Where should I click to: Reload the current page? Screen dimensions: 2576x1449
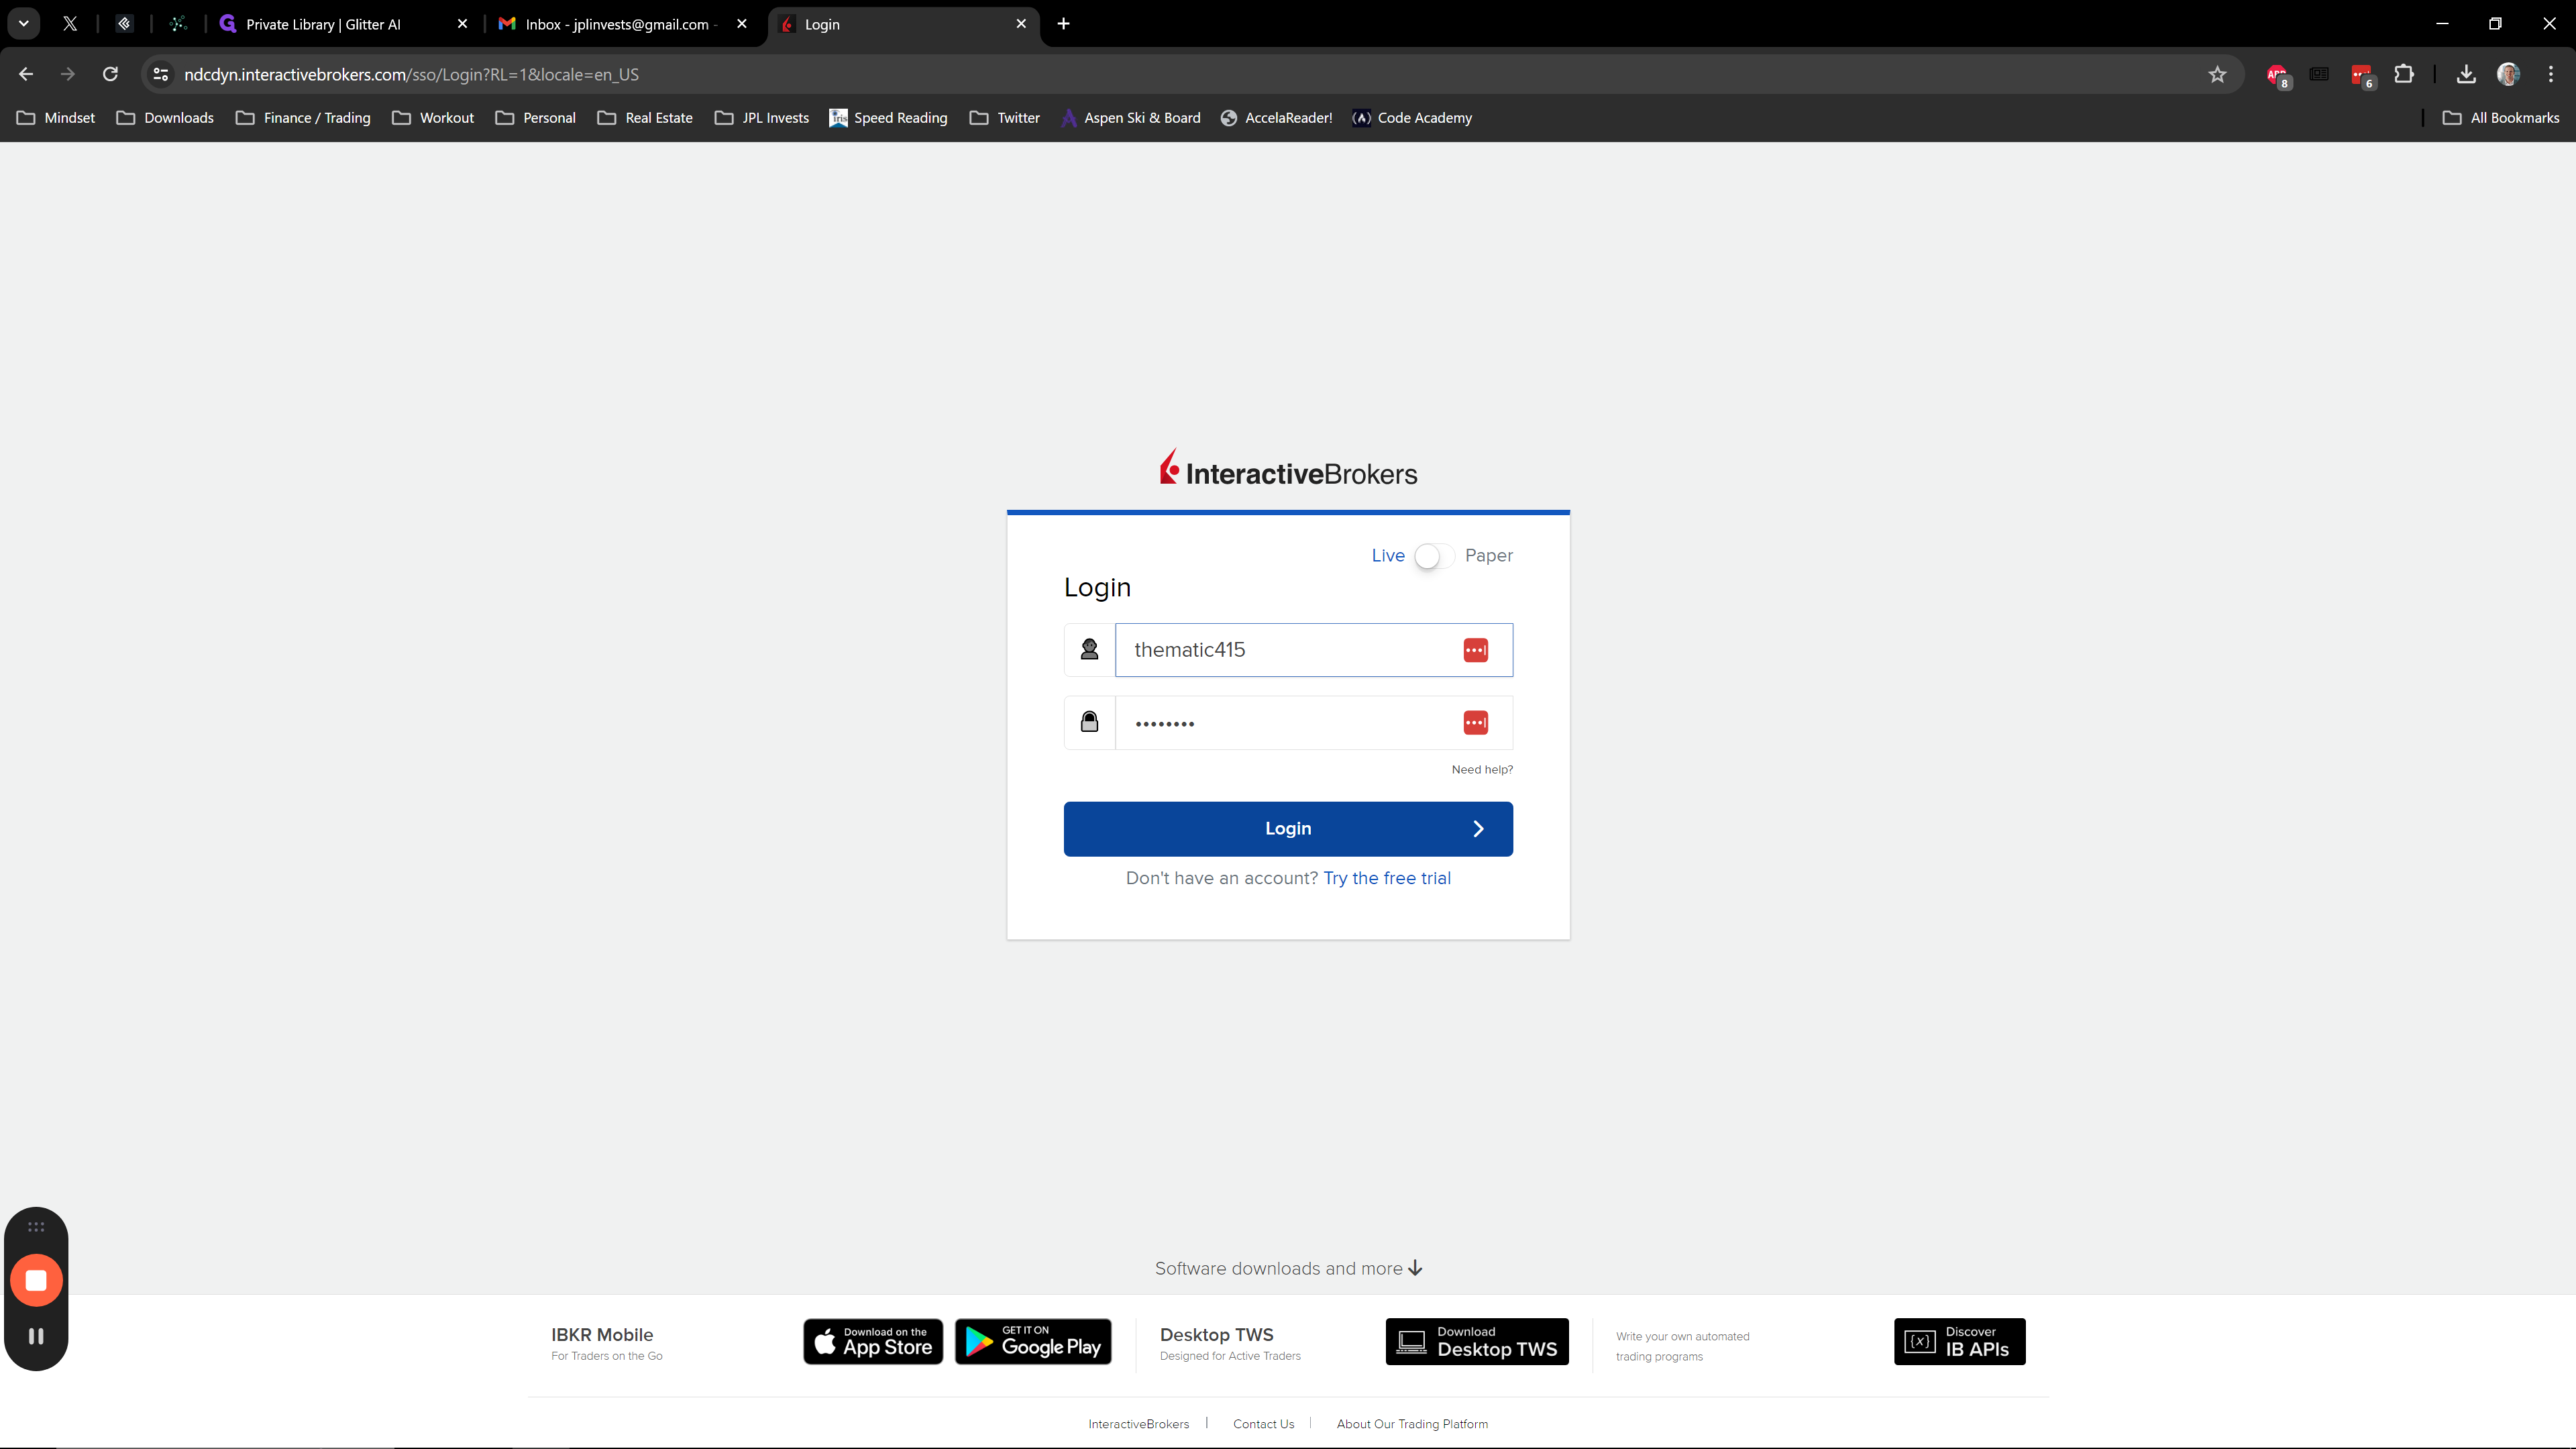click(x=110, y=74)
